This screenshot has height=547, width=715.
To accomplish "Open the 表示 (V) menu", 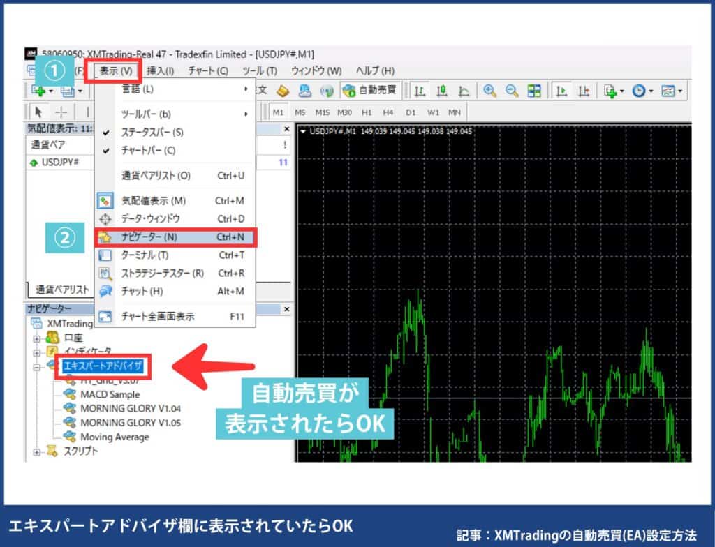I will (116, 70).
